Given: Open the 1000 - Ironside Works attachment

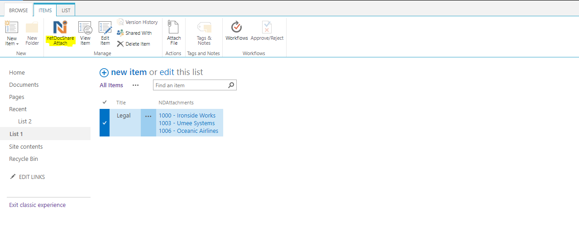Looking at the screenshot, I should click(x=187, y=116).
